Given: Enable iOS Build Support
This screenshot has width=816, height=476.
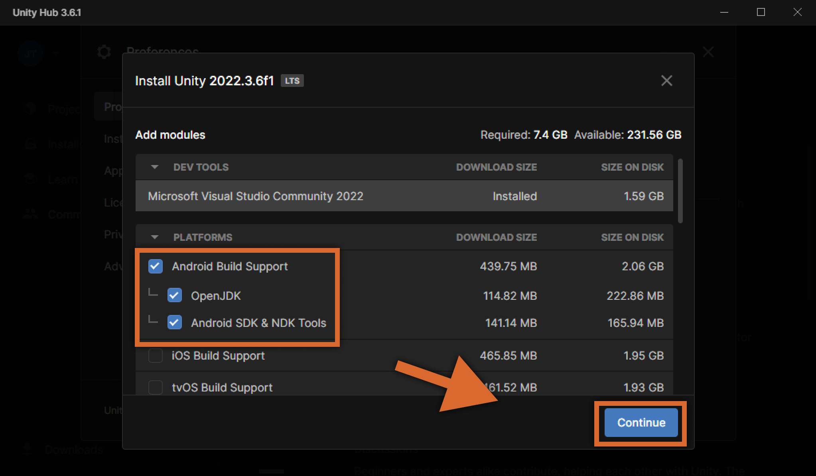Looking at the screenshot, I should coord(155,356).
